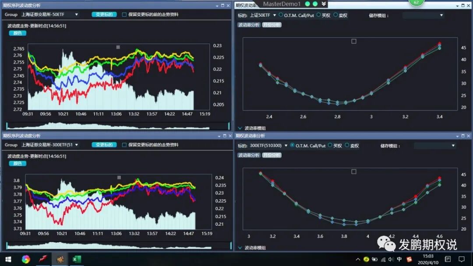The image size is (473, 266).
Task: Click 变更标的 in the 300ETF panel
Action: (x=104, y=145)
